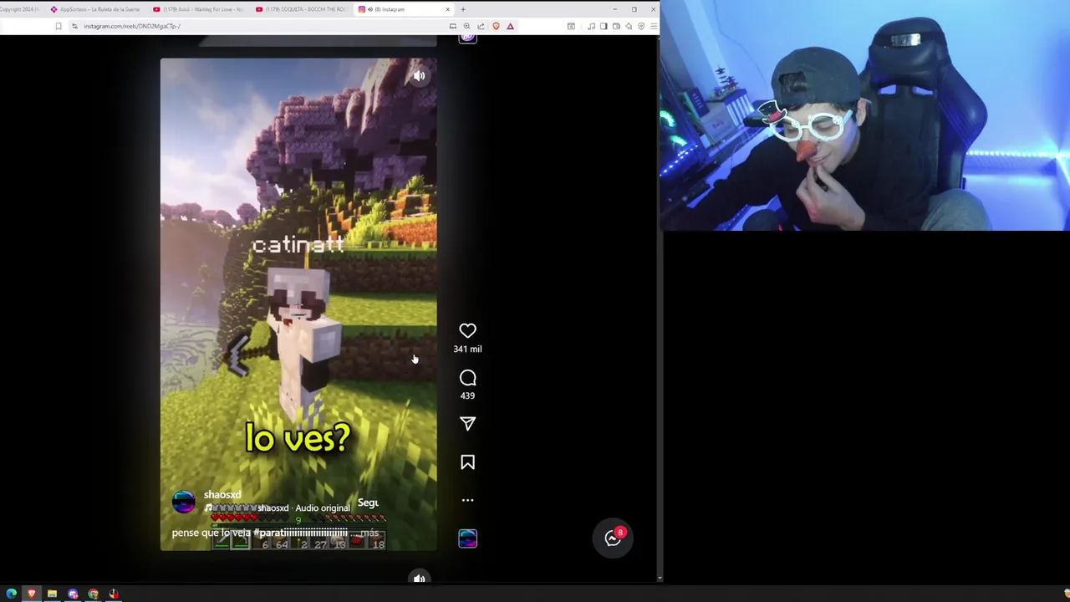The image size is (1070, 602).
Task: Bookmark this page in the address bar
Action: click(58, 26)
